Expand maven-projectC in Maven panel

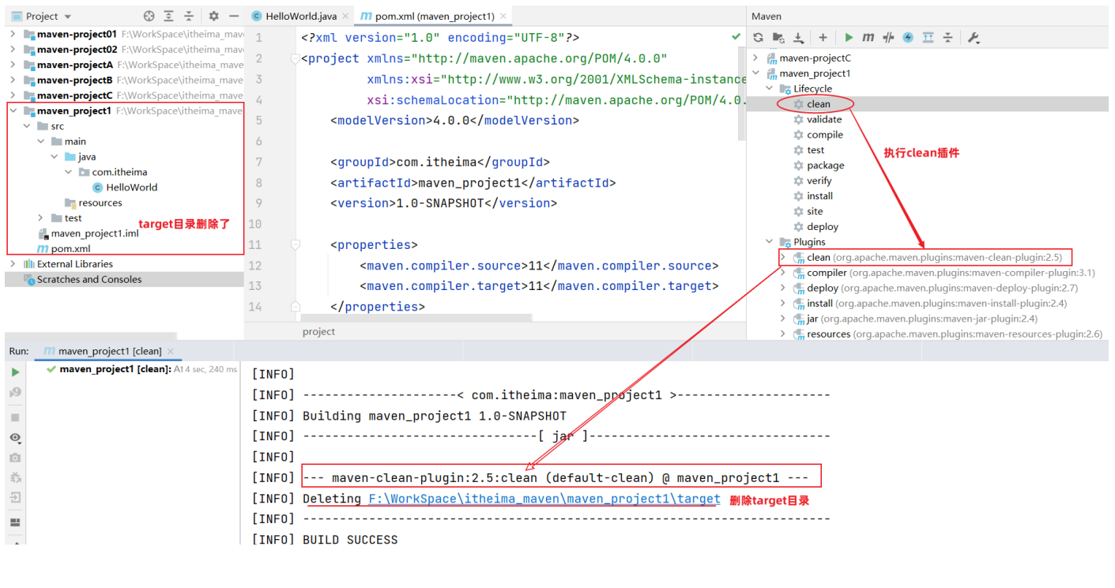pyautogui.click(x=755, y=58)
